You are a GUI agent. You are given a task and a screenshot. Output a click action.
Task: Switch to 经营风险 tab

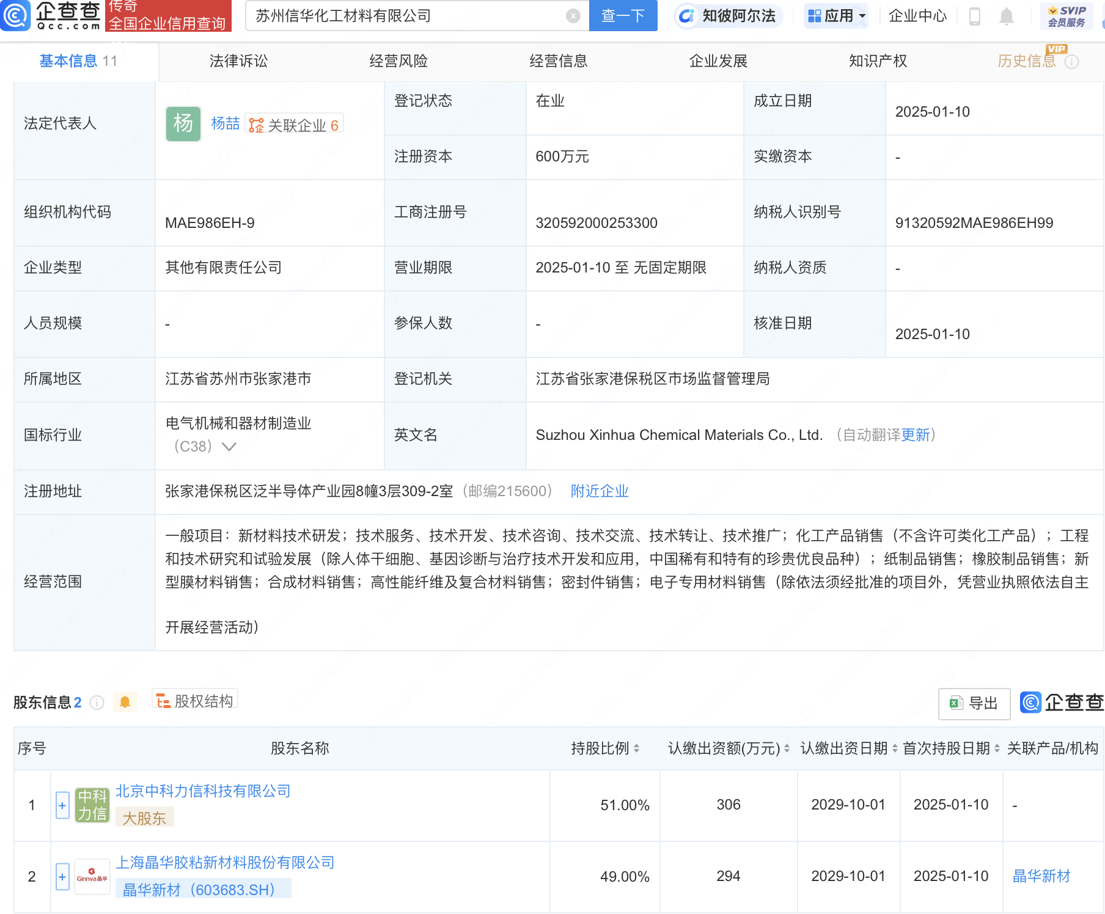pyautogui.click(x=398, y=61)
